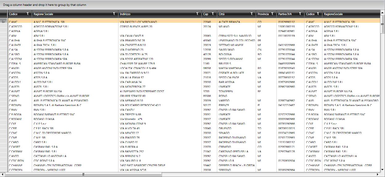
Task: Click the Provincia cell PR
Action: [266, 40]
